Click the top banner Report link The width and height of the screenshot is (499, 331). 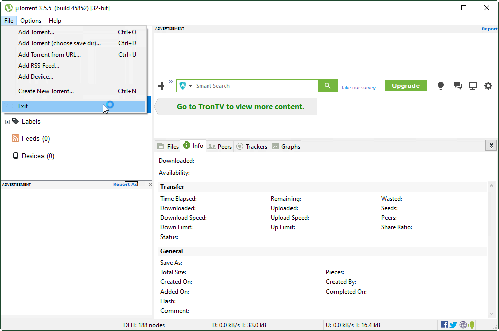(x=489, y=29)
